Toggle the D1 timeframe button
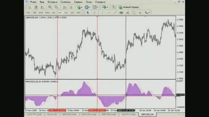Viewport: 209px width, 117px height. [66, 13]
